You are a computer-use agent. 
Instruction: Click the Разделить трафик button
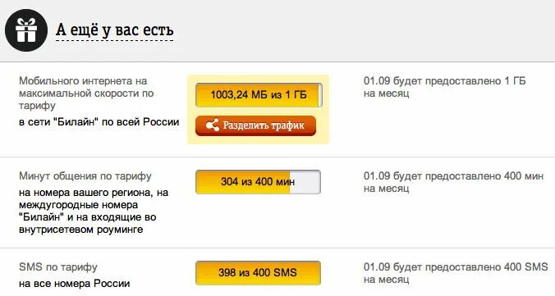(x=255, y=125)
